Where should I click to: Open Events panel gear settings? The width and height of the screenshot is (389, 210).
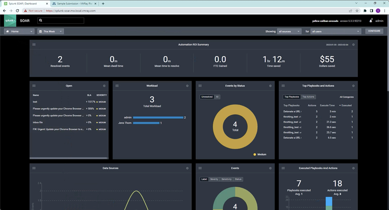(x=271, y=168)
